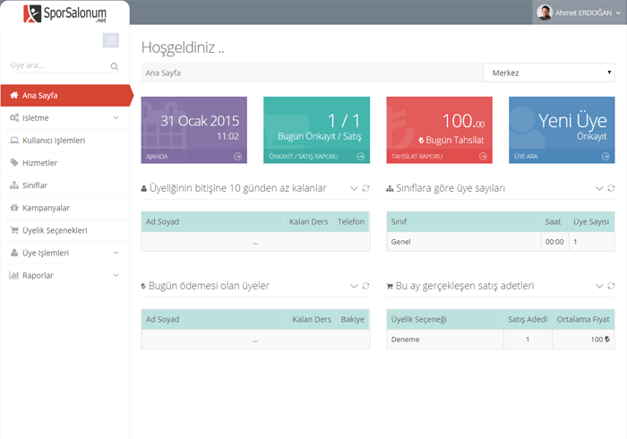
Task: Click the cart icon beside Üyelik Seçenekleri
Action: pyautogui.click(x=14, y=230)
